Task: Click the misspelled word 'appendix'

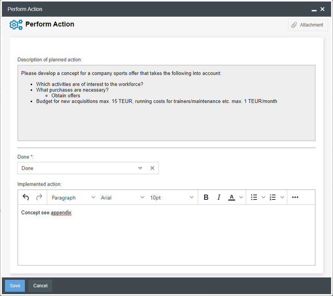Action: click(61, 212)
